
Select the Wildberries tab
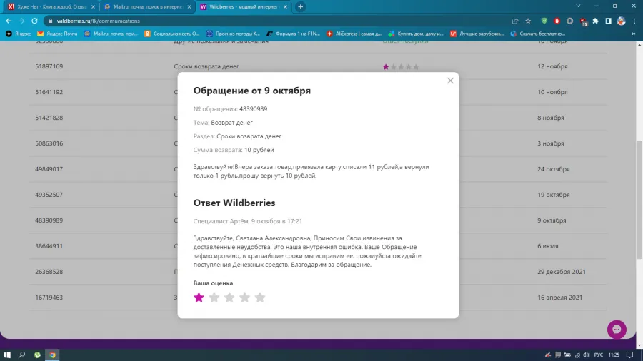click(x=243, y=6)
